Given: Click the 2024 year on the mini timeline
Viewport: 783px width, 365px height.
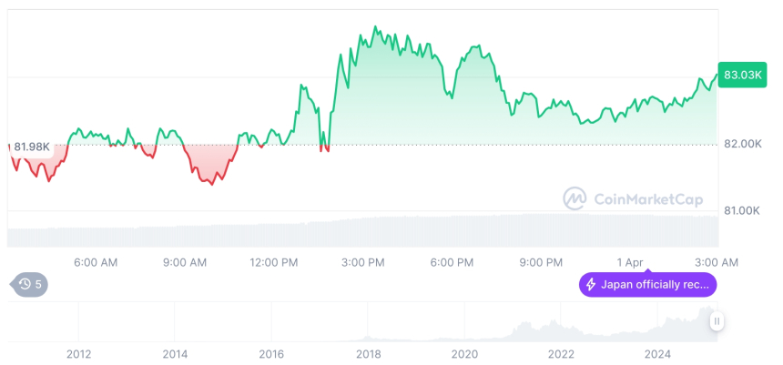Looking at the screenshot, I should (657, 354).
